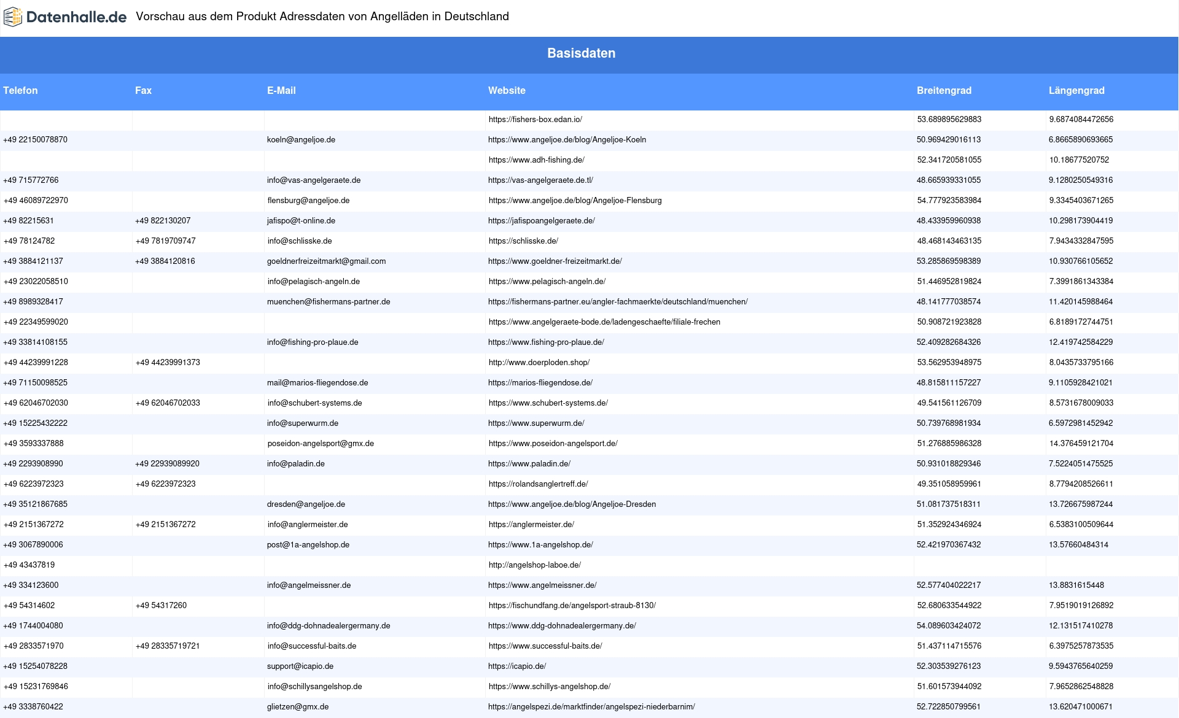Click the angelspezi-niederbarnim URL
Screen dimensions: 1179x718
coord(591,707)
